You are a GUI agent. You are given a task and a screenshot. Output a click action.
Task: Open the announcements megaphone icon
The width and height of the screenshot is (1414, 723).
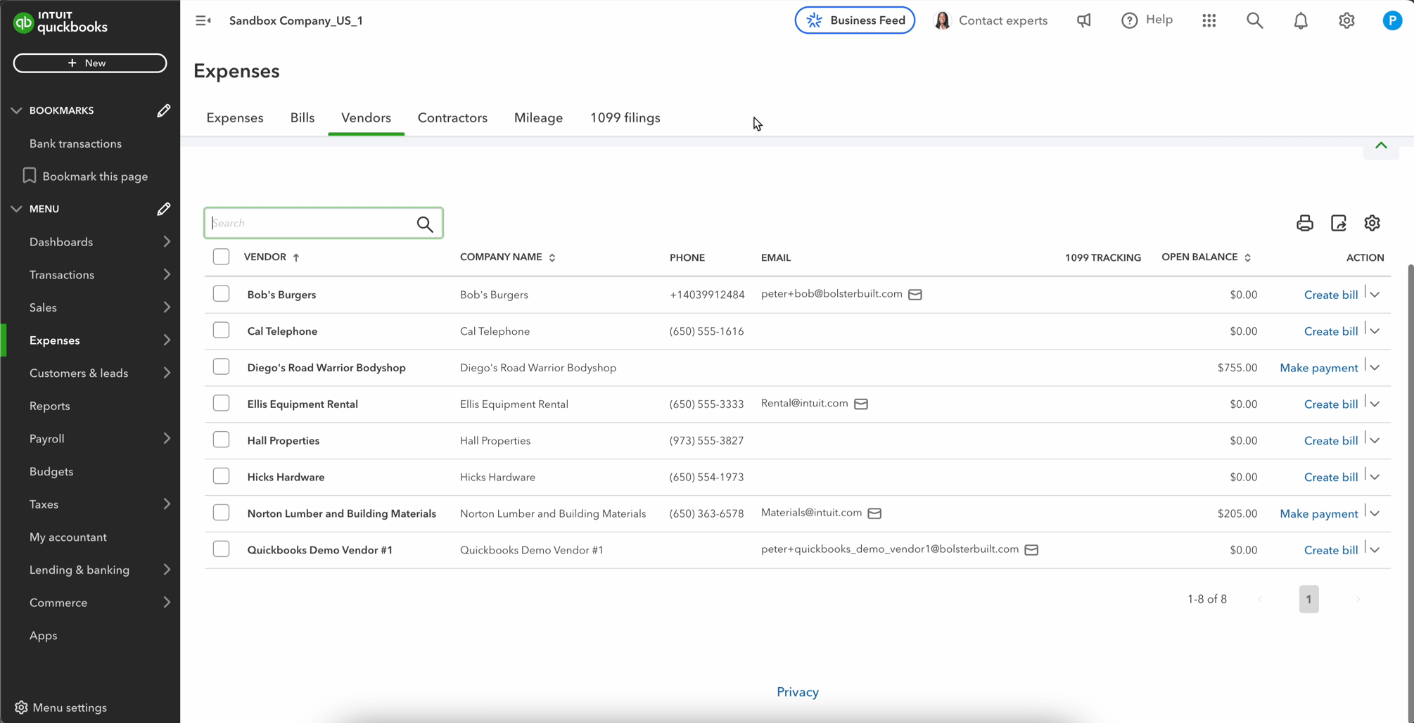[1084, 20]
